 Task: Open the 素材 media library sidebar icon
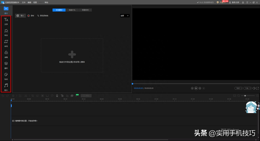(6, 10)
